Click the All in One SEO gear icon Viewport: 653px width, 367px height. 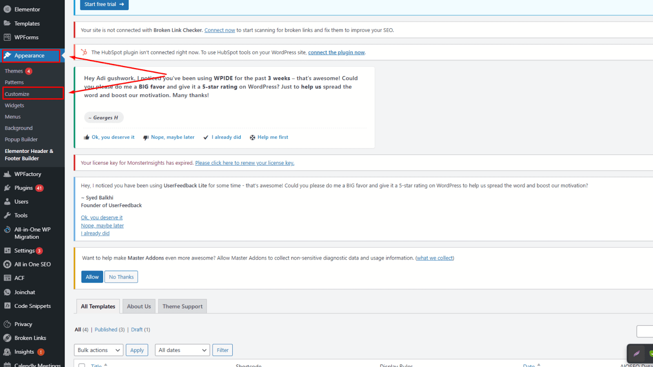pyautogui.click(x=7, y=264)
